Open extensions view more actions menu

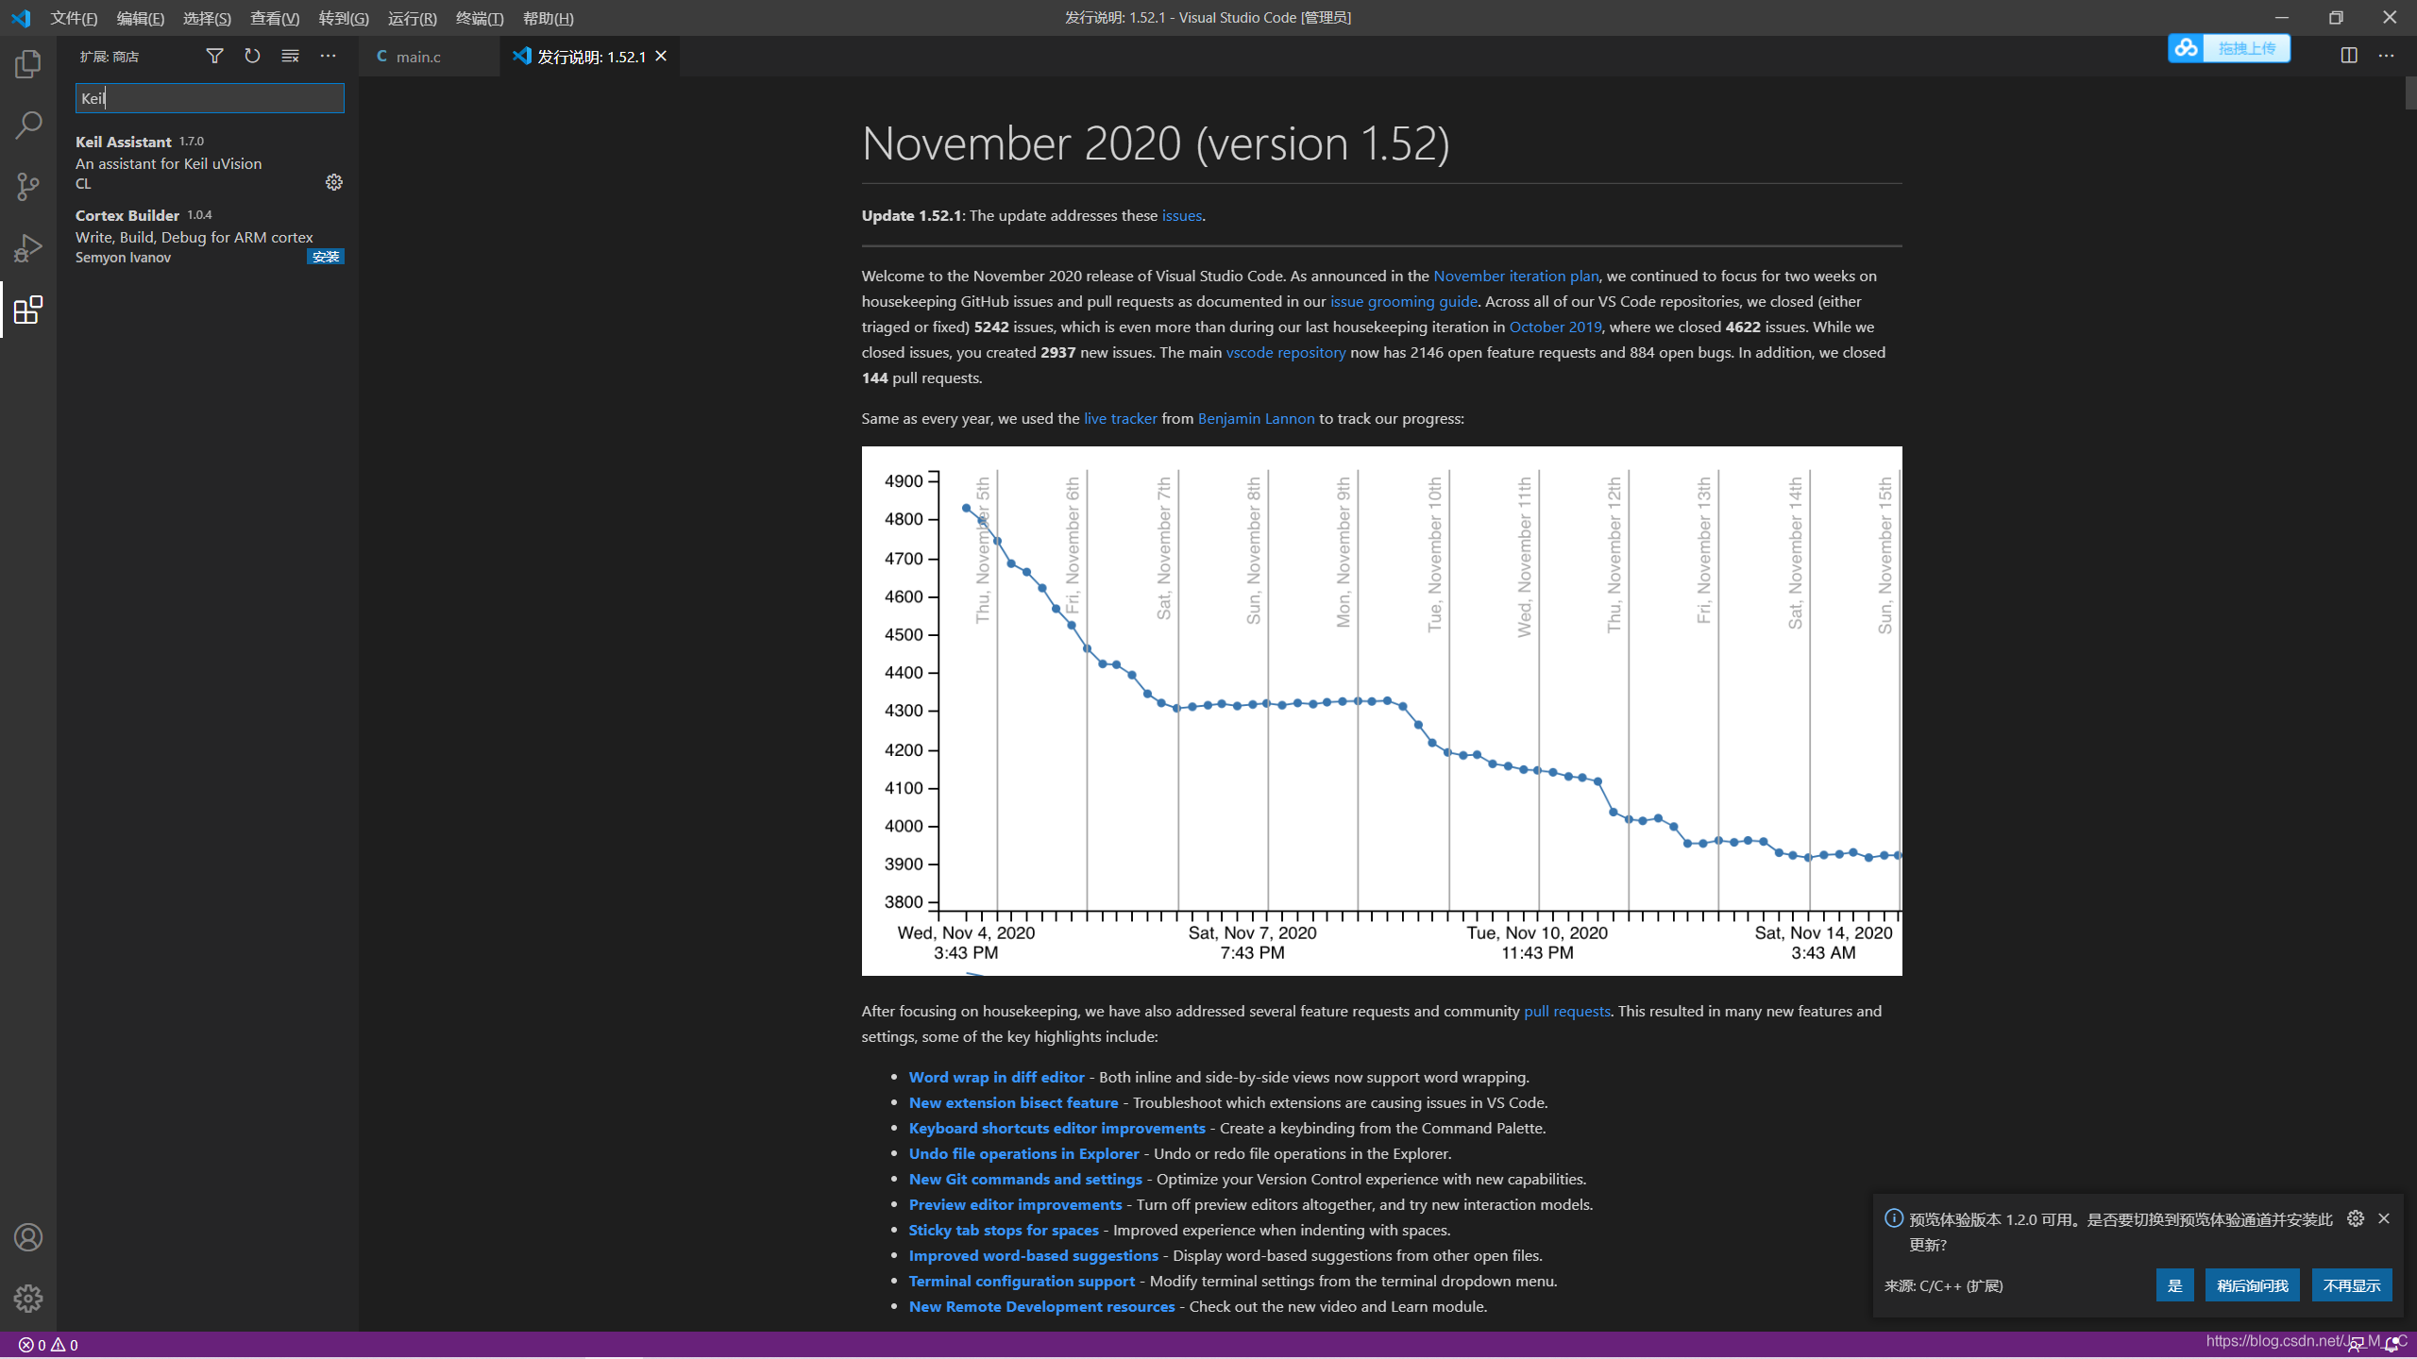[x=328, y=56]
